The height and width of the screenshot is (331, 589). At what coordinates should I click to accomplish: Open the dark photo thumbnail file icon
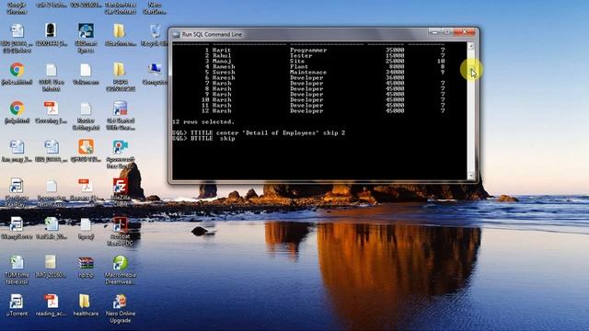coord(51,35)
